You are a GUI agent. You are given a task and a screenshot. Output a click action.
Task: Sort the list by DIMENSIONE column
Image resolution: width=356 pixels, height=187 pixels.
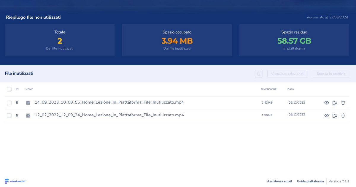point(268,89)
